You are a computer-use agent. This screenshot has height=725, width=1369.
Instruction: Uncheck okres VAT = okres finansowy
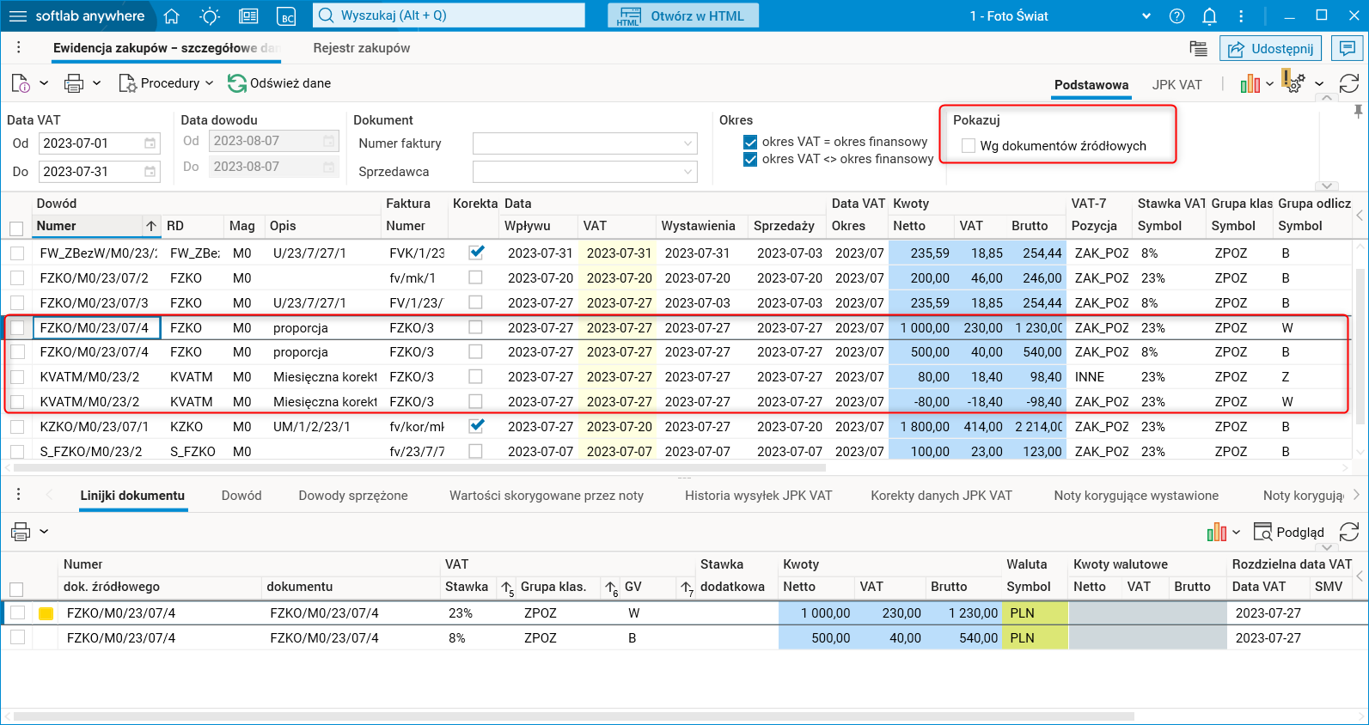coord(750,143)
